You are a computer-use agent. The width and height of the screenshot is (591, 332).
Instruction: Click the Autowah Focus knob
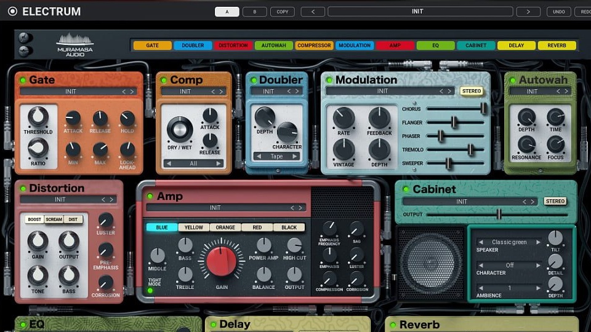tap(555, 144)
